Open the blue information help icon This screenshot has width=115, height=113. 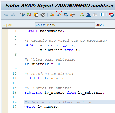tap(102, 14)
